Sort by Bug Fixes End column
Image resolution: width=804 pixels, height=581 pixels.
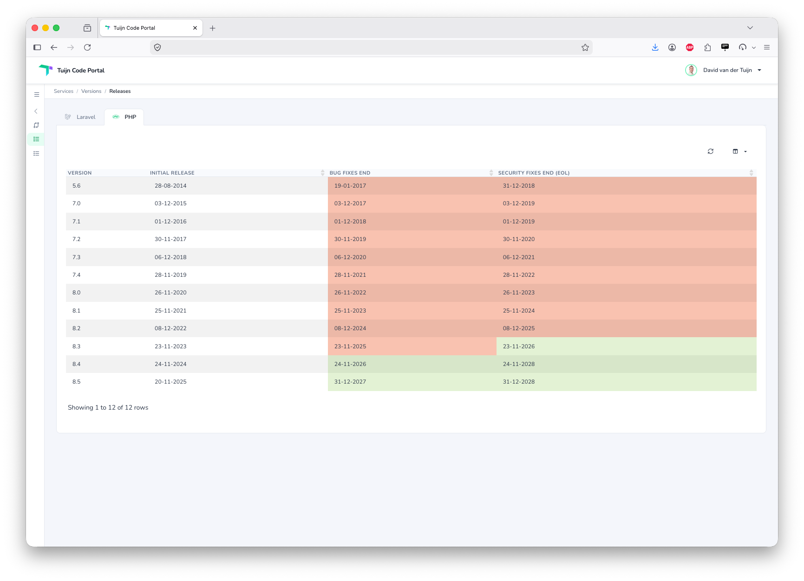(411, 173)
